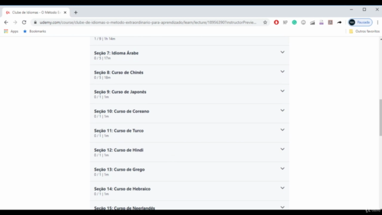Expand Seção 13: Curso de Grego chevron
Viewport: 382px width, 215px height.
[282, 168]
